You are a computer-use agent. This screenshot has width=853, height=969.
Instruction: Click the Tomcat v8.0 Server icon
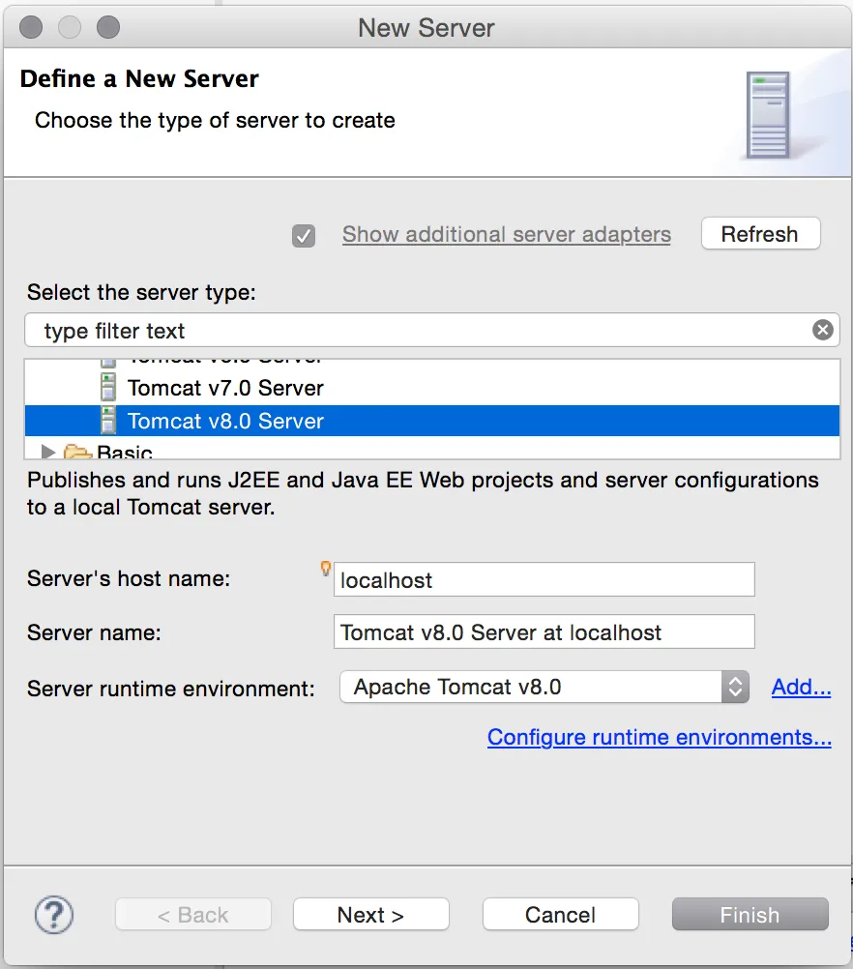(106, 421)
